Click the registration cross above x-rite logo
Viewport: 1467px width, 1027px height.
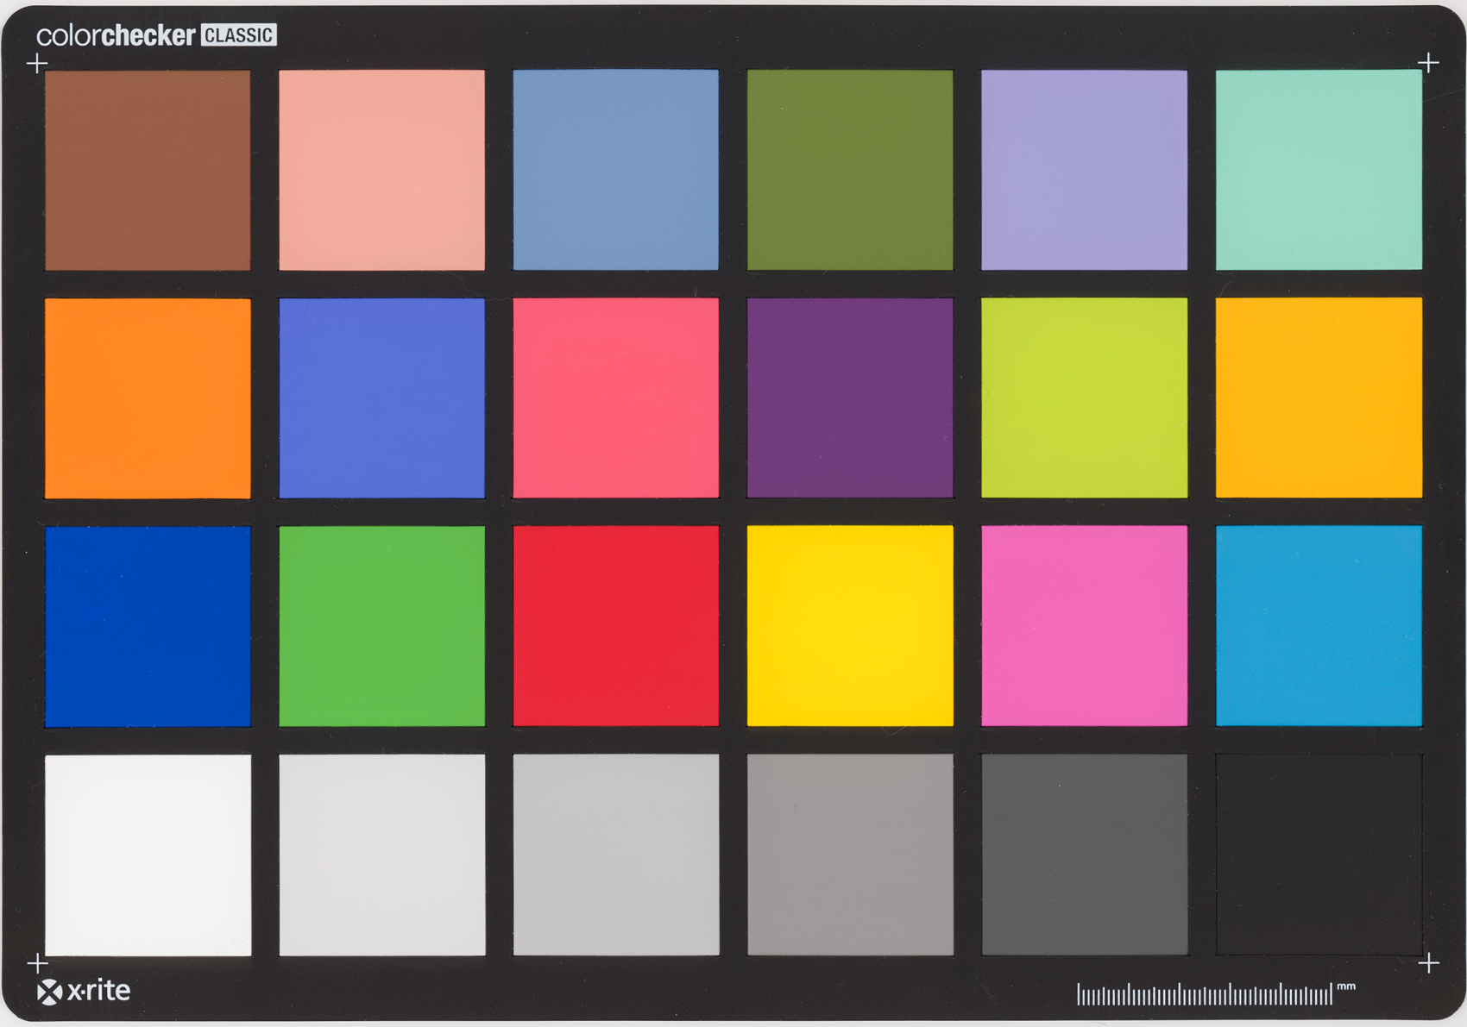37,962
